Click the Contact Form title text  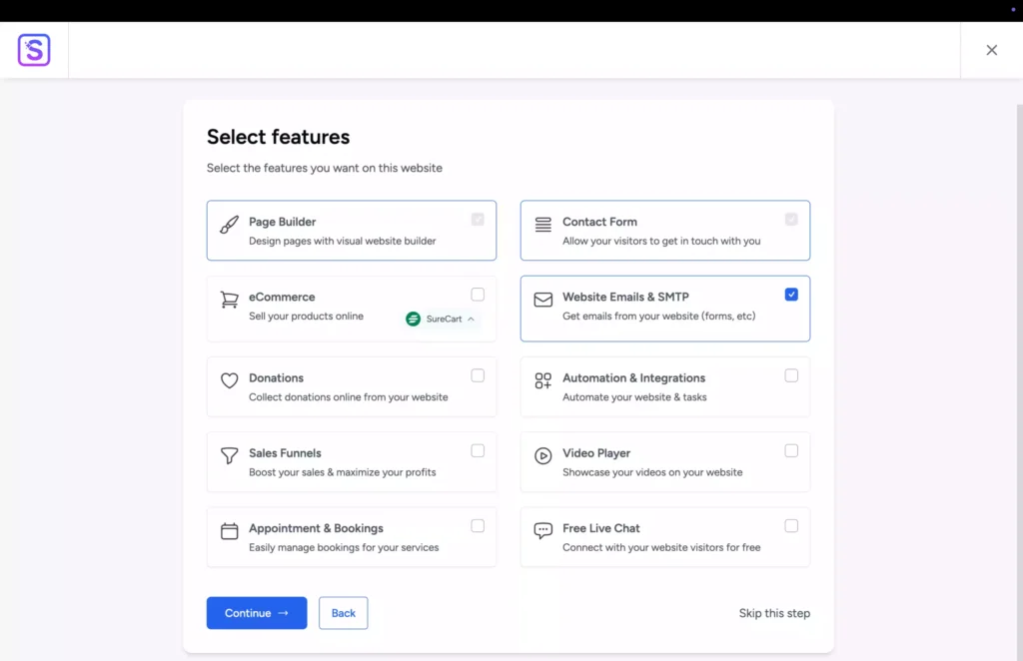(599, 222)
